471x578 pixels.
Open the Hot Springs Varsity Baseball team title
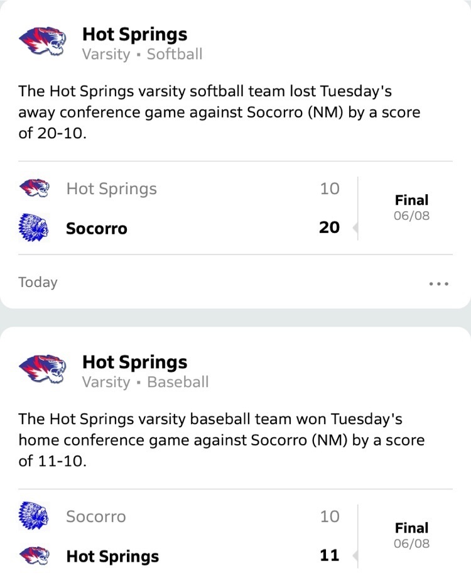coord(146,372)
